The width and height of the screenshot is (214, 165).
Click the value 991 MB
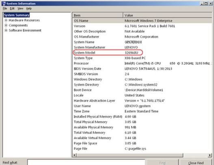(x=130, y=127)
